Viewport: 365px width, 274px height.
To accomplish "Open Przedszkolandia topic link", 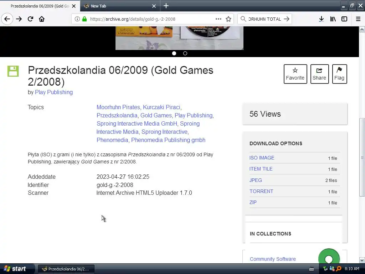I will coord(117,115).
